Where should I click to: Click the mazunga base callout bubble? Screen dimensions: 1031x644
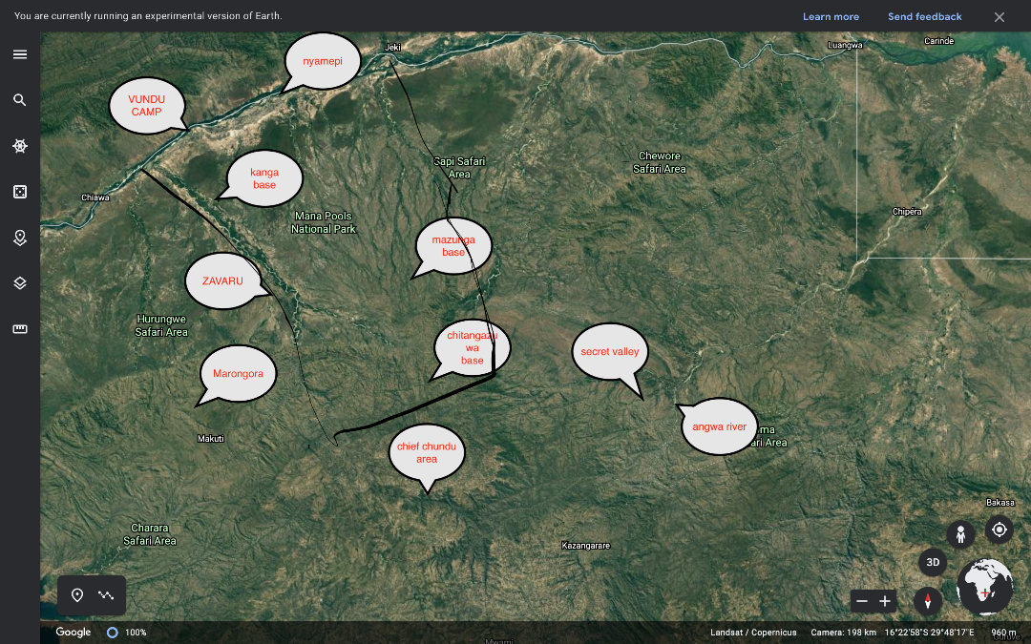[453, 246]
